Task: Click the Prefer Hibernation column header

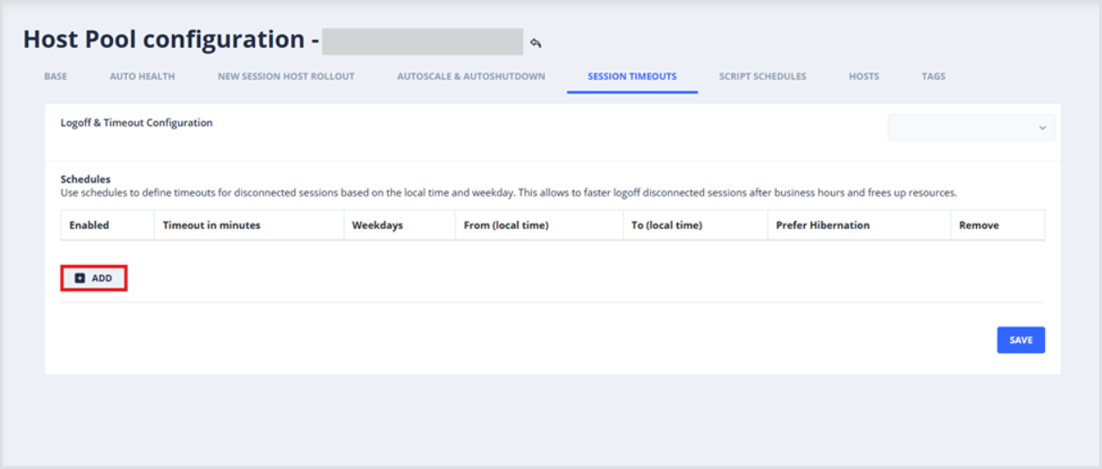Action: (822, 225)
